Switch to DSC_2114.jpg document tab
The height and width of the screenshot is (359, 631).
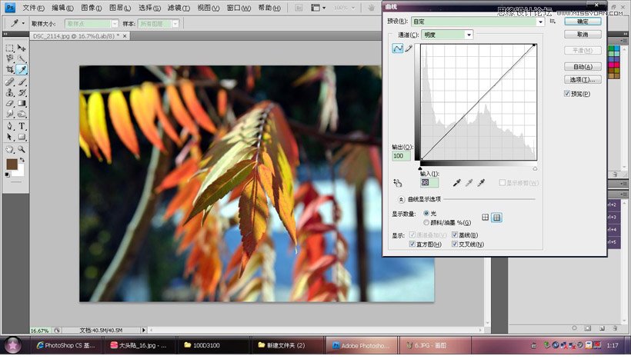pyautogui.click(x=79, y=36)
